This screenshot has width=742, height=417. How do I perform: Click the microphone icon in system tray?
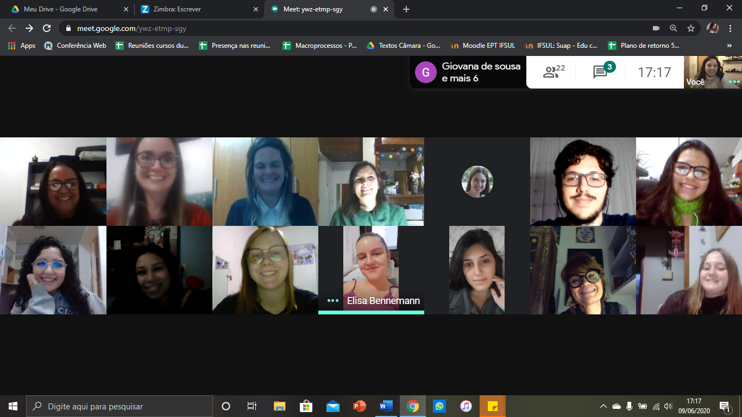tap(629, 406)
